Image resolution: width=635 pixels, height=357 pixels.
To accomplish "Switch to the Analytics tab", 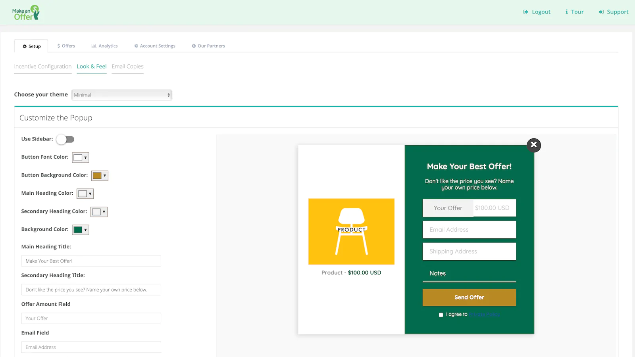I will pyautogui.click(x=105, y=46).
